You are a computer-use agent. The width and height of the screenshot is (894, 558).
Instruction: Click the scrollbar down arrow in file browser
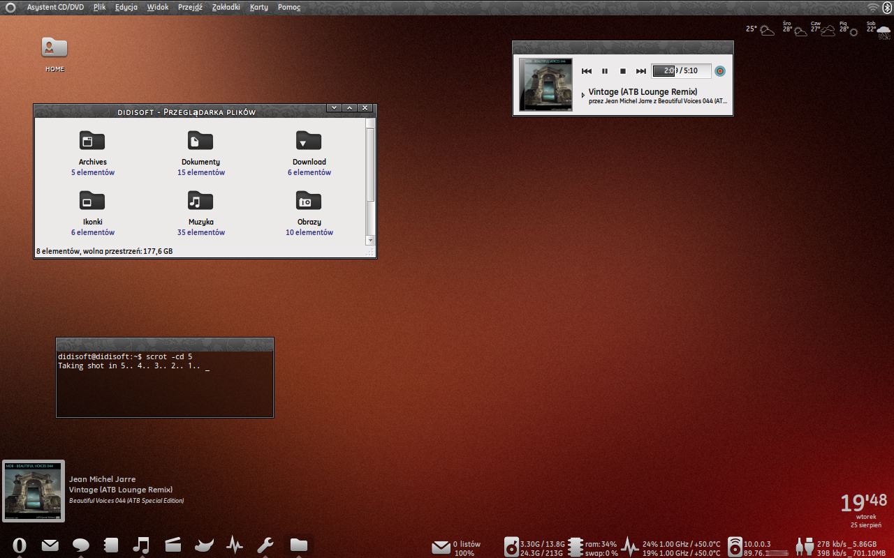[370, 240]
